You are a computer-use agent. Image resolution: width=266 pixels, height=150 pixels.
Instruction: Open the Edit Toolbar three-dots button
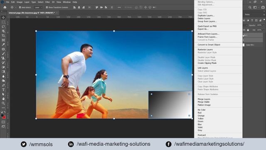tap(3, 108)
